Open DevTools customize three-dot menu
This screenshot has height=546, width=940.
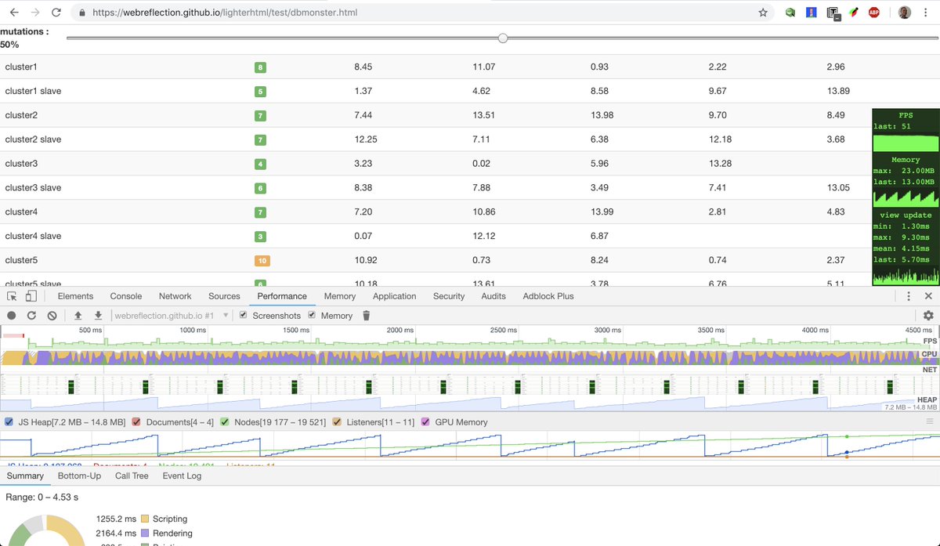[x=909, y=296]
